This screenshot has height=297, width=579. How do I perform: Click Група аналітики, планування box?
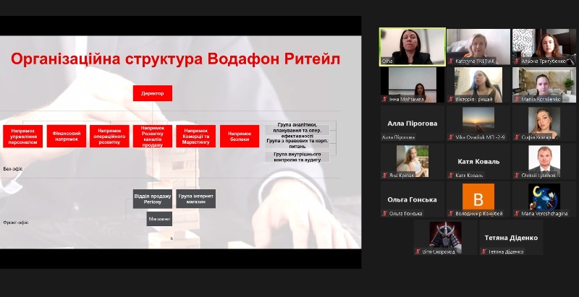point(297,130)
